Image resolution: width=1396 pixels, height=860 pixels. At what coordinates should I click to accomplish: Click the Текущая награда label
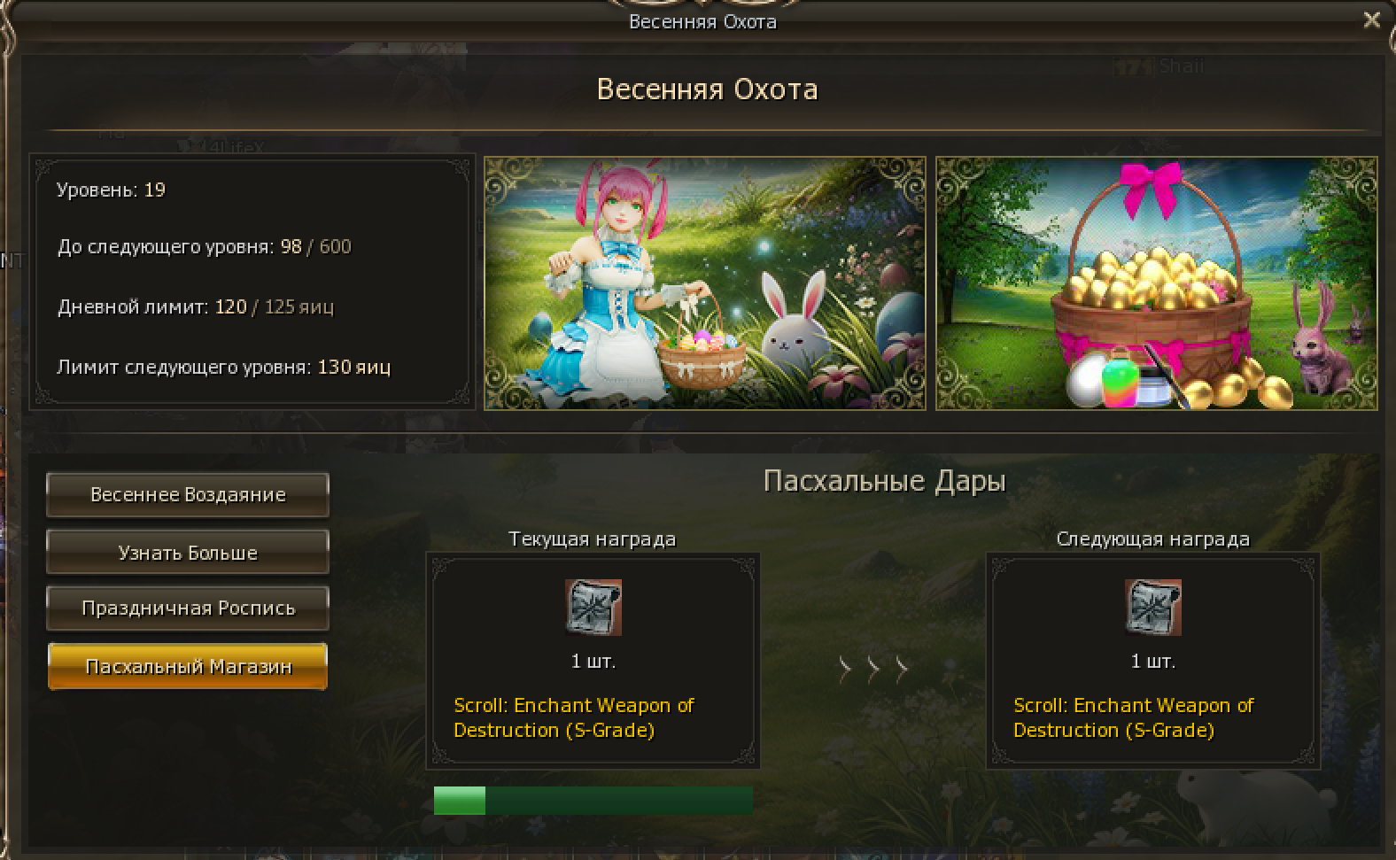pos(593,538)
